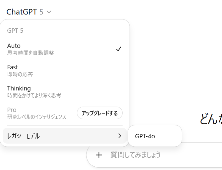
Task: Click the checkmark beside Auto
Action: coord(119,49)
